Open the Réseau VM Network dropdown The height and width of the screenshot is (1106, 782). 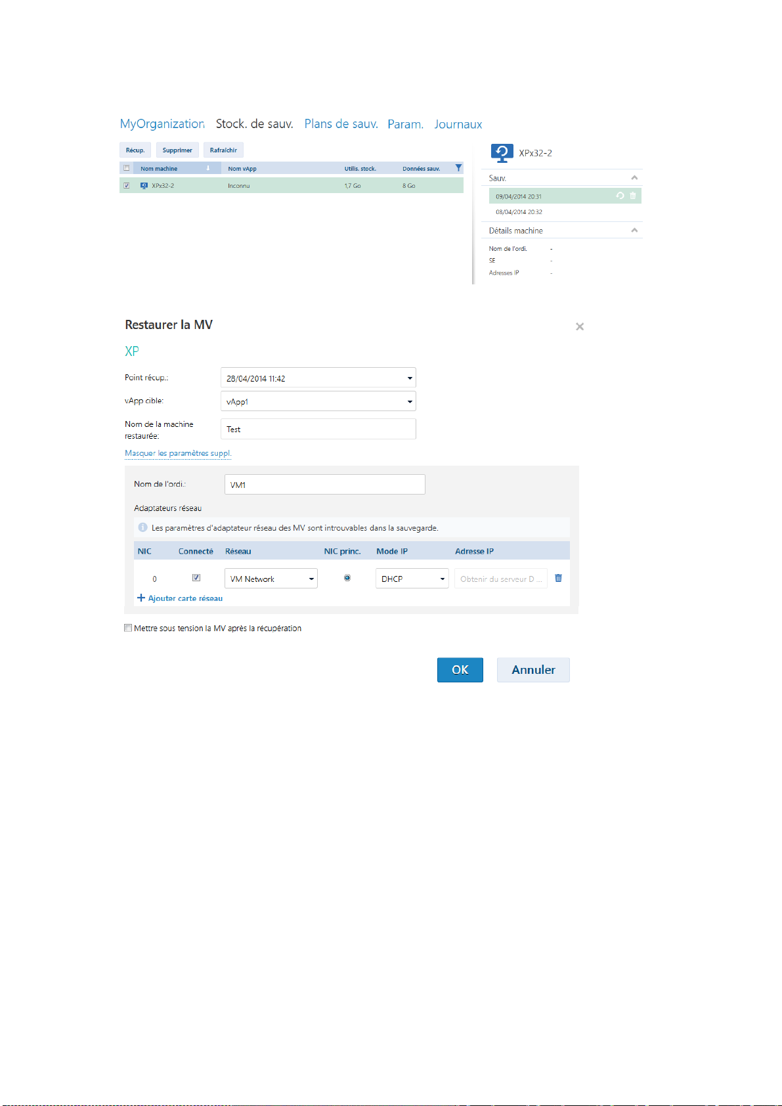[x=271, y=578]
